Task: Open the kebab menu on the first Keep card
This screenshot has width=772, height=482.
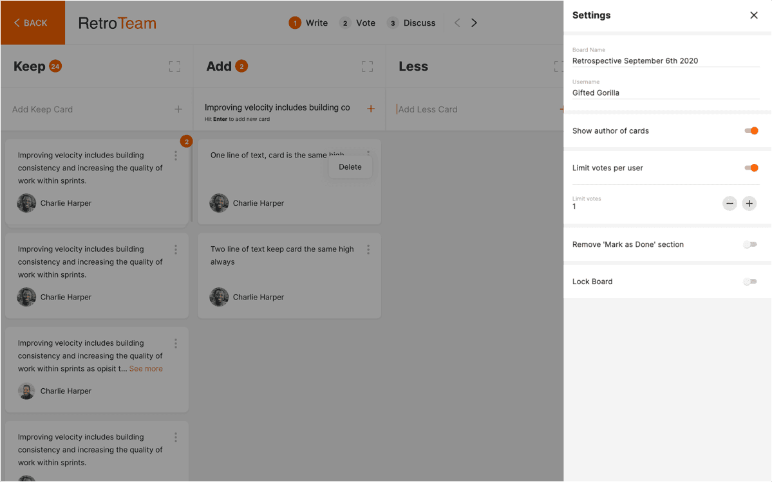Action: 175,156
